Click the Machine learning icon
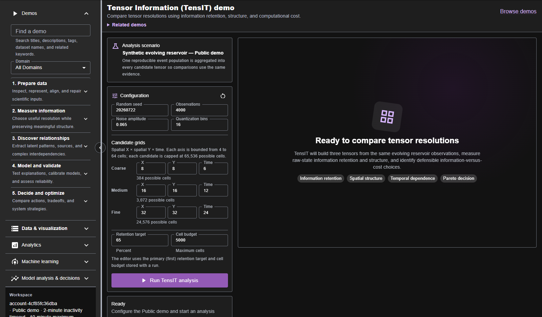The height and width of the screenshot is (317, 542). [15, 262]
